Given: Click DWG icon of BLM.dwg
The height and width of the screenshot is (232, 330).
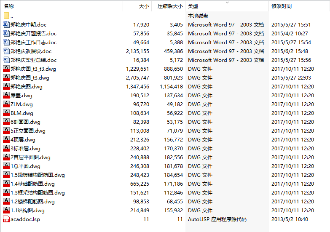Looking at the screenshot, I should 6,113.
